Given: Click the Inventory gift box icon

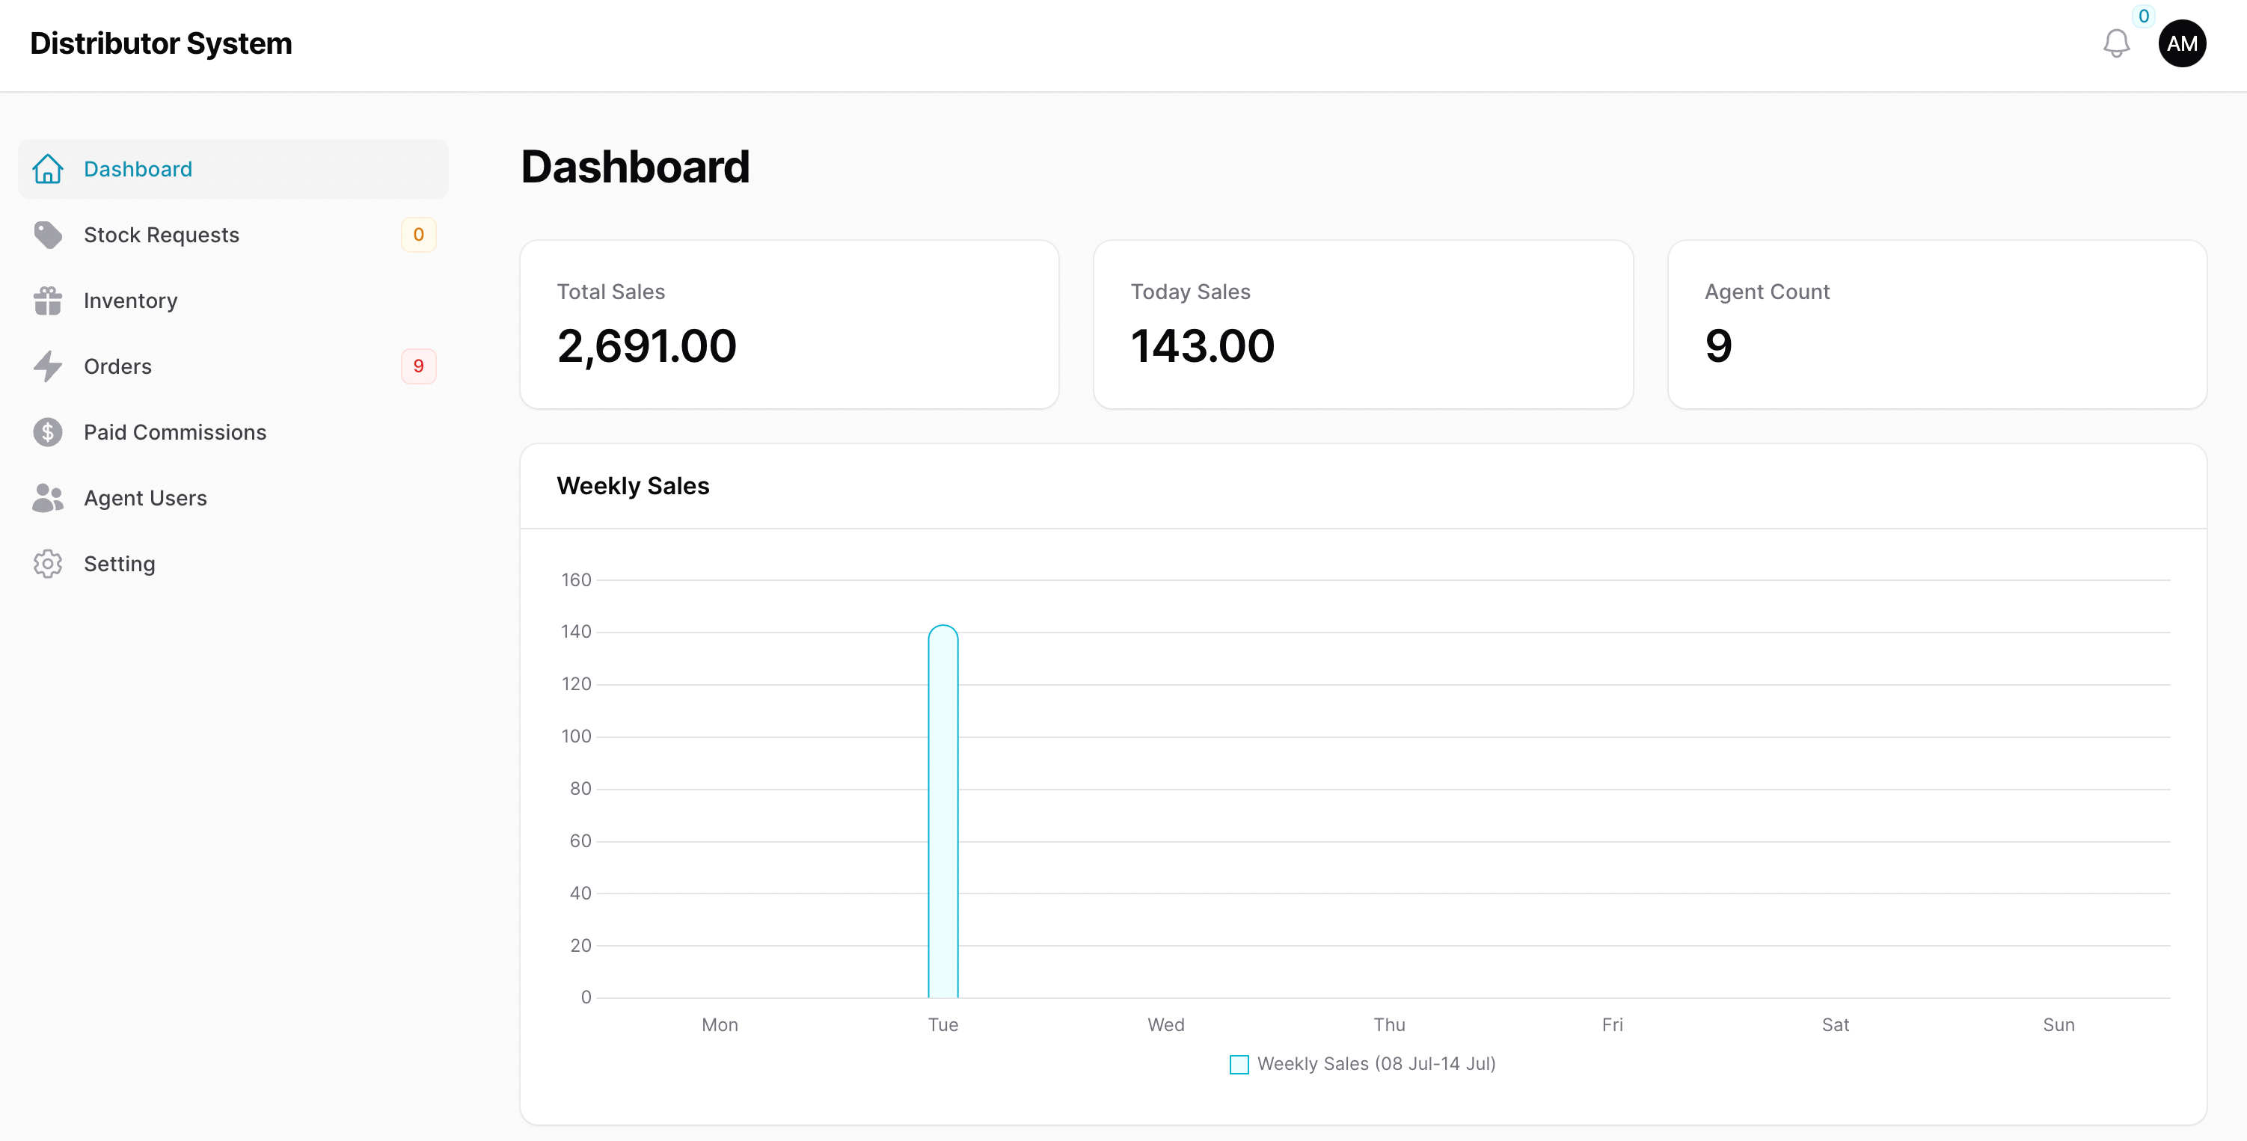Looking at the screenshot, I should click(x=48, y=301).
